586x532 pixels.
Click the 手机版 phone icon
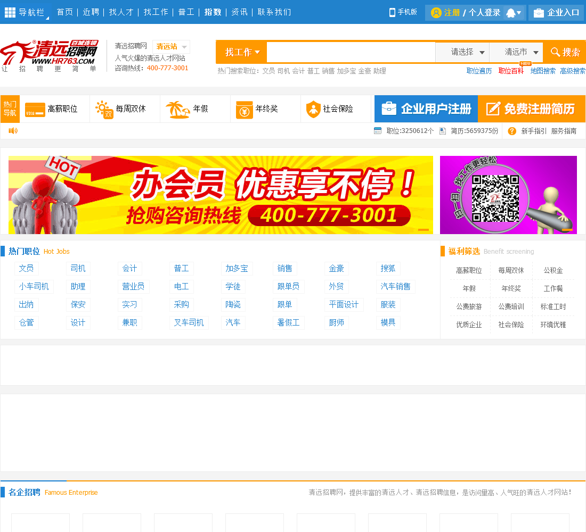392,12
